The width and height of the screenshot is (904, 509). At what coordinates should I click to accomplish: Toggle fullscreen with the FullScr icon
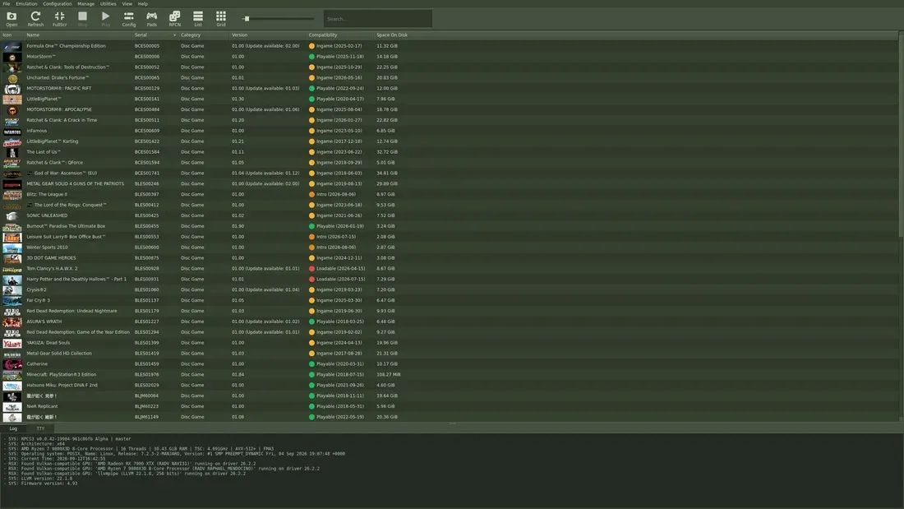(59, 18)
